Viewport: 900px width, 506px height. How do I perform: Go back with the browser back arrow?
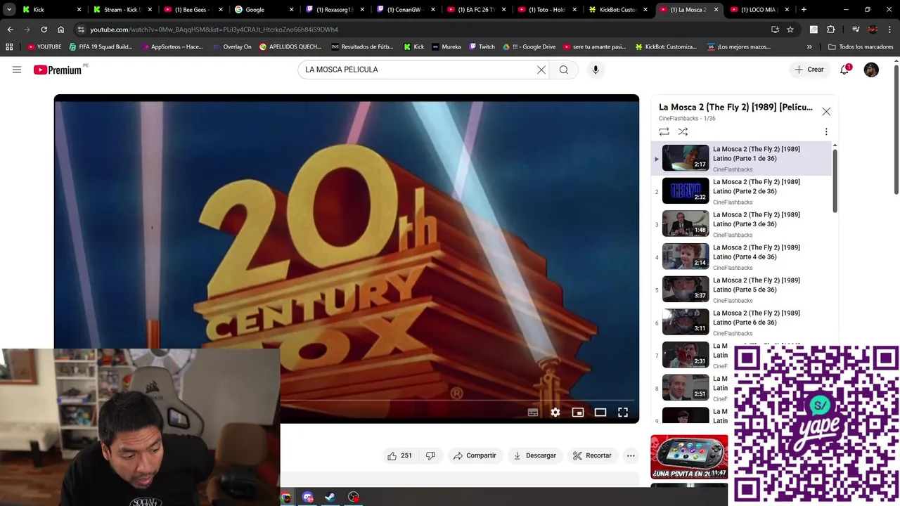[x=10, y=30]
